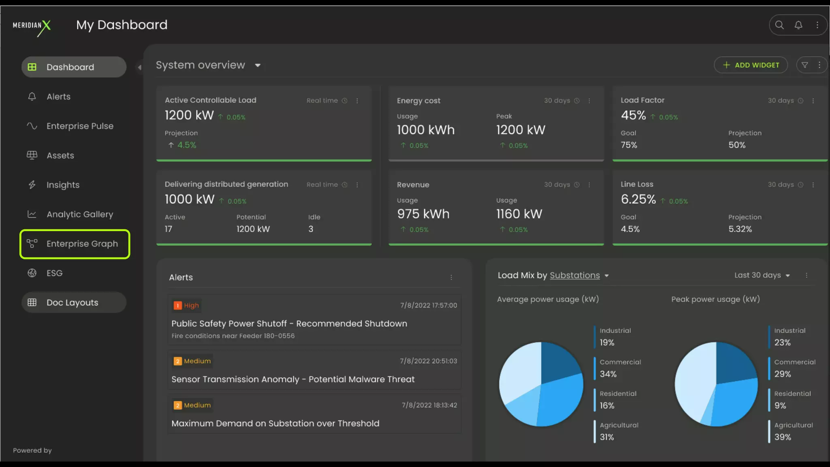The height and width of the screenshot is (467, 830).
Task: Click clock icon on Energy cost widget
Action: (577, 101)
